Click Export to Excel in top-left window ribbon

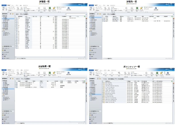pos(61,7)
